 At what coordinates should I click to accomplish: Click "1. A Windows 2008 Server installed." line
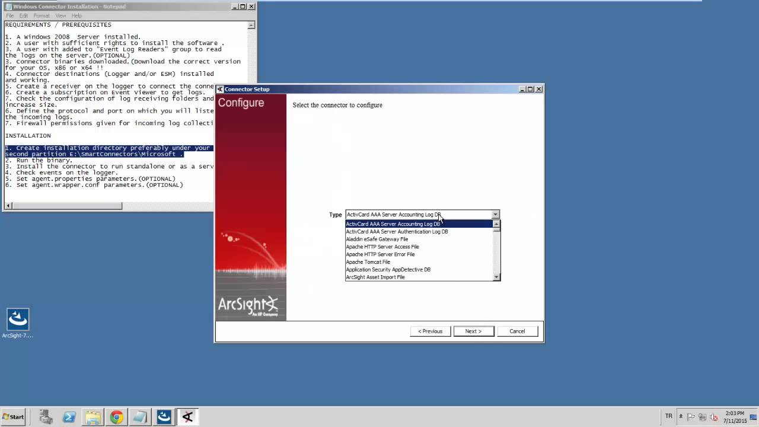pos(73,37)
